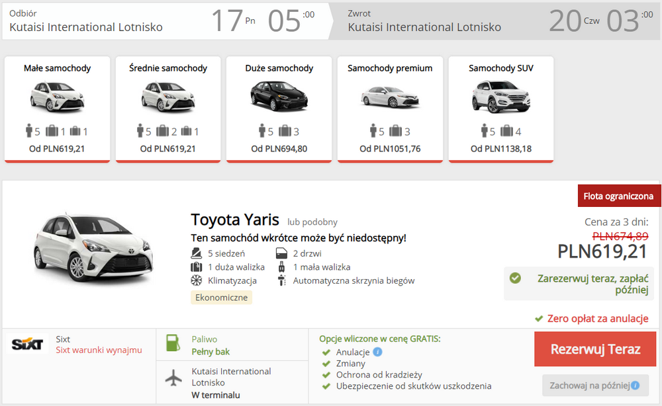Click the seat icon beside 5 siedzeń
The image size is (662, 406).
197,253
